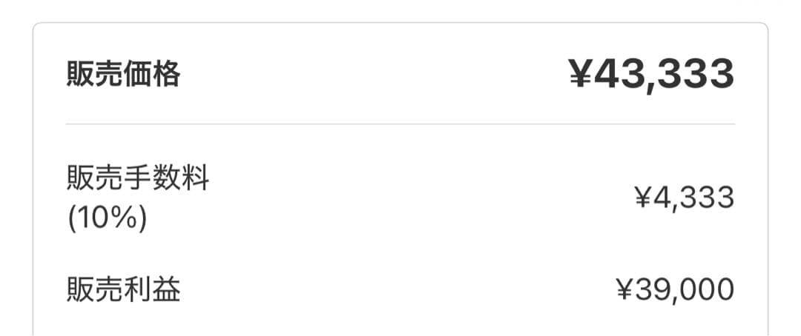Image resolution: width=801 pixels, height=336 pixels.
Task: Click the top border of the price card
Action: [x=400, y=23]
